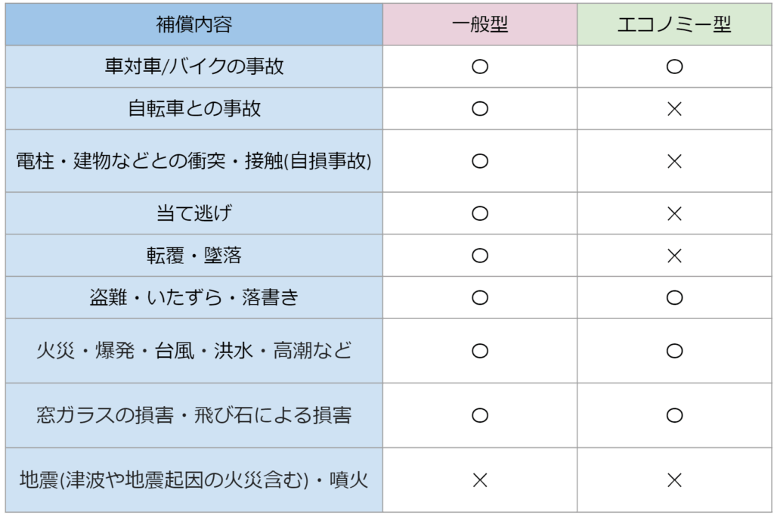This screenshot has width=774, height=515.
Task: Click the エコノミー型 cross for 自損事故 row
Action: (x=675, y=161)
